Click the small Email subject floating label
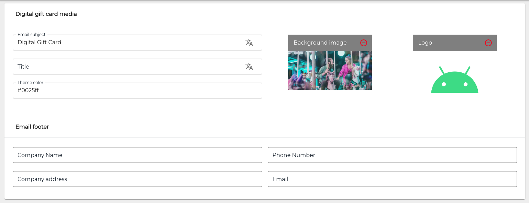The height and width of the screenshot is (203, 529). click(x=32, y=35)
